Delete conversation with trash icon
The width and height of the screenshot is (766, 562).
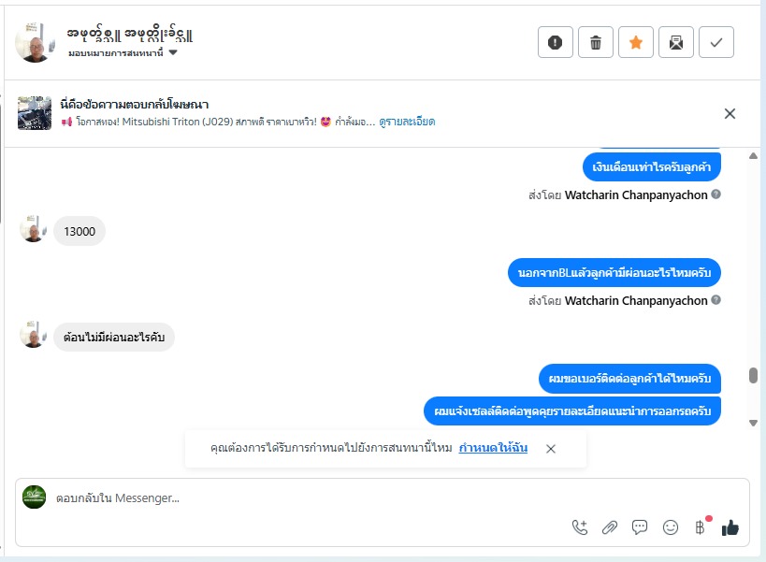tap(596, 42)
